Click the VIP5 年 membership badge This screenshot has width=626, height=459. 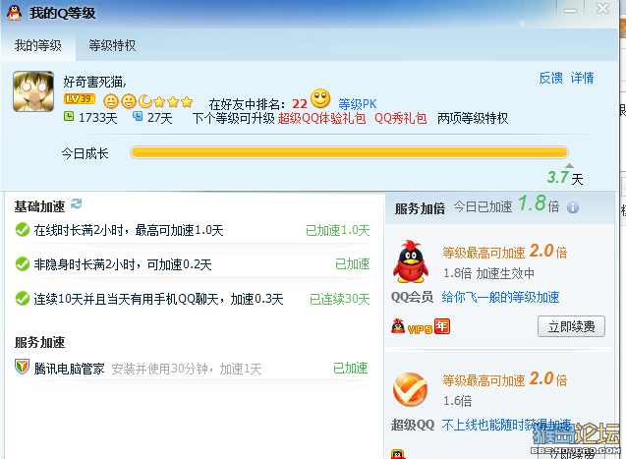[x=421, y=327]
